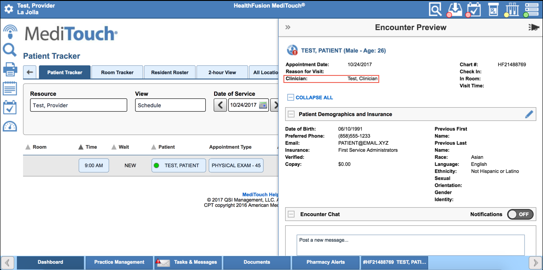The height and width of the screenshot is (270, 543).
Task: Click the notes list icon in left sidebar
Action: click(x=10, y=88)
